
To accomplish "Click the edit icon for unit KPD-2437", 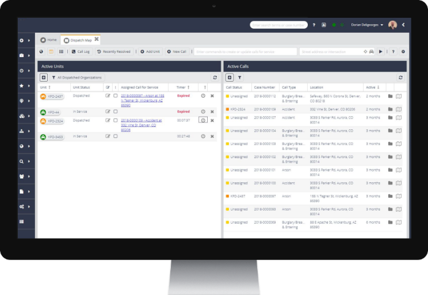I will 108,96.
